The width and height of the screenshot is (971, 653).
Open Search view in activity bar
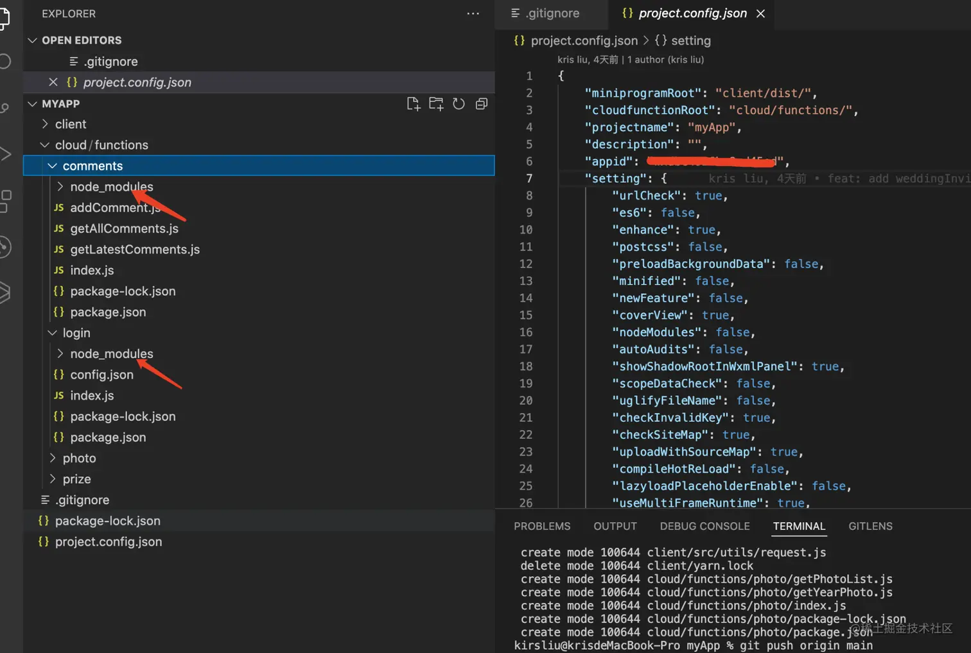(5, 62)
